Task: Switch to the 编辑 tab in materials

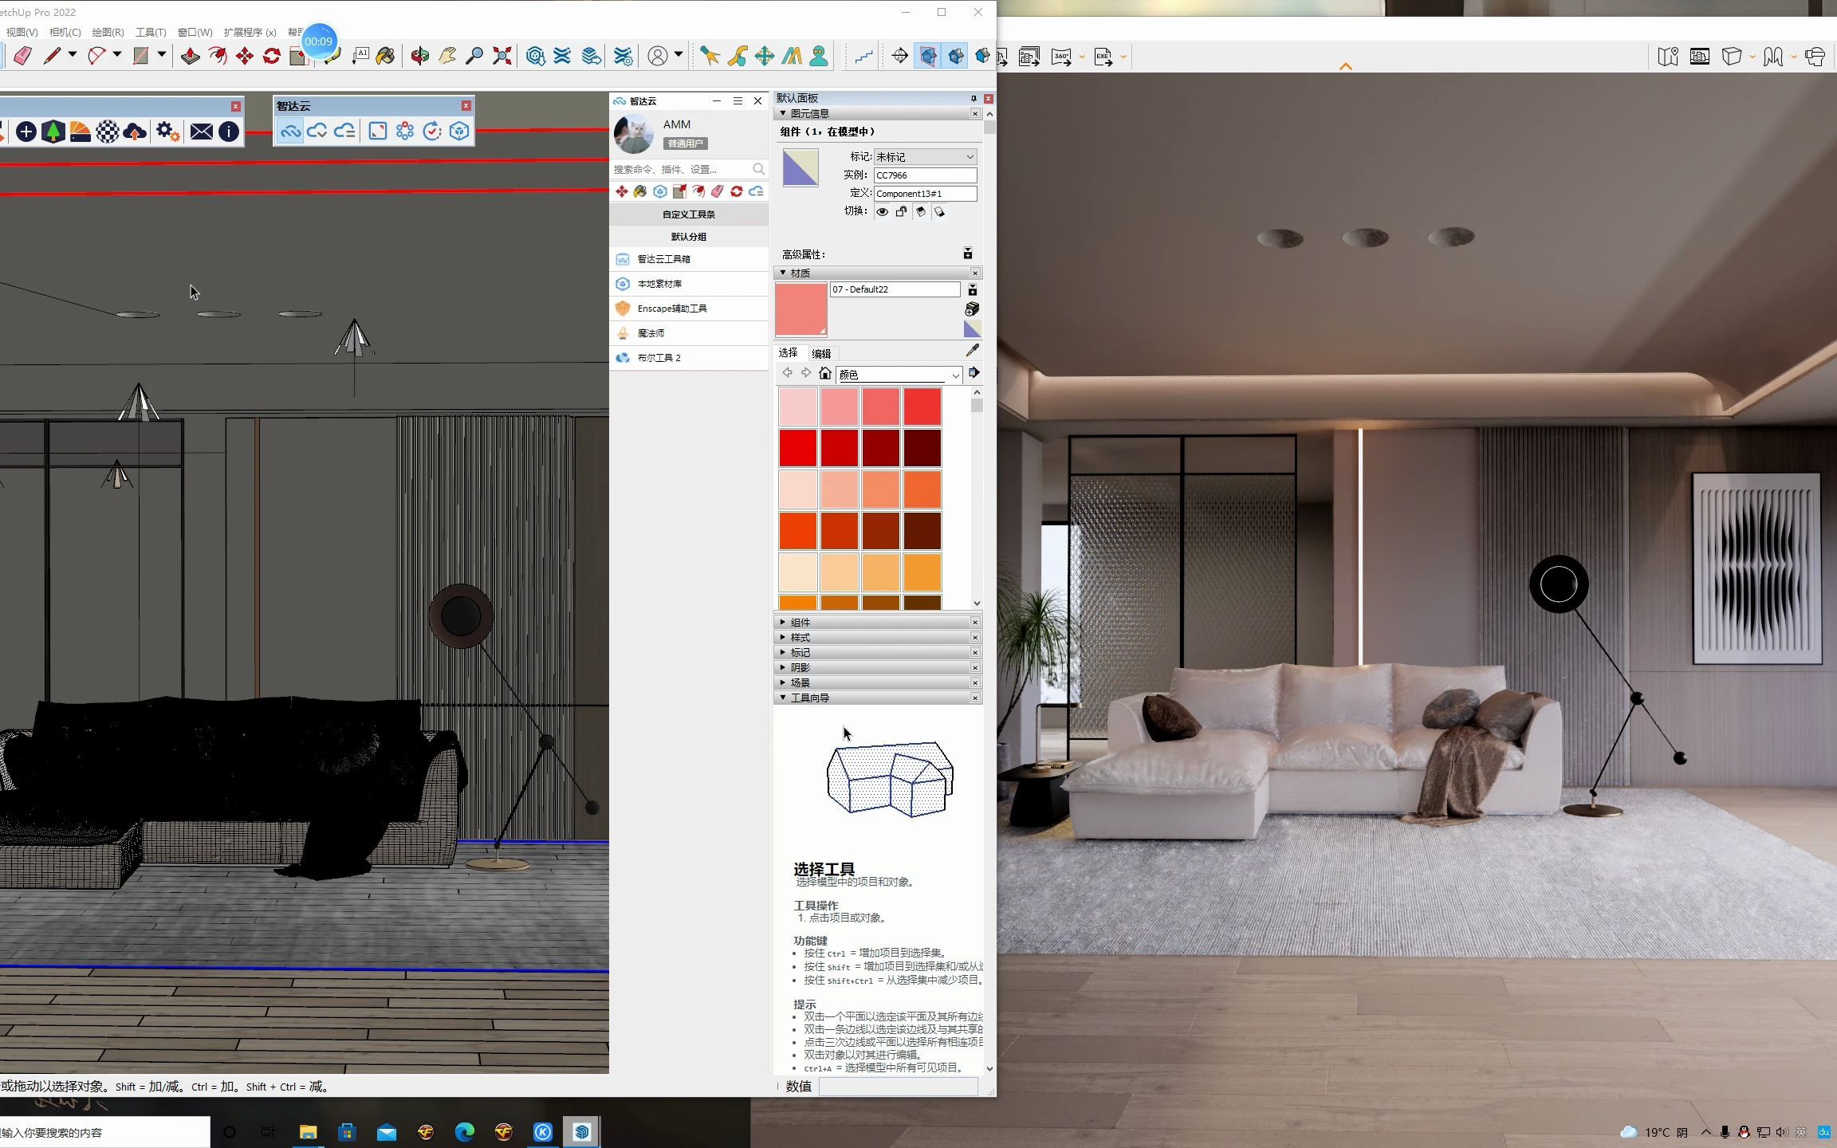Action: coord(821,353)
